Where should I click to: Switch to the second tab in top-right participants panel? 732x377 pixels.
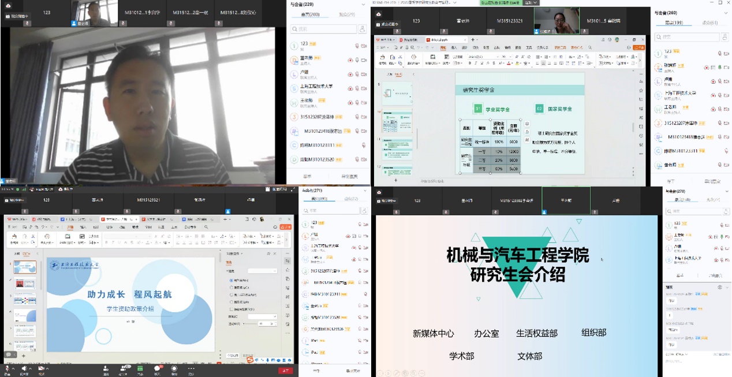tap(708, 23)
